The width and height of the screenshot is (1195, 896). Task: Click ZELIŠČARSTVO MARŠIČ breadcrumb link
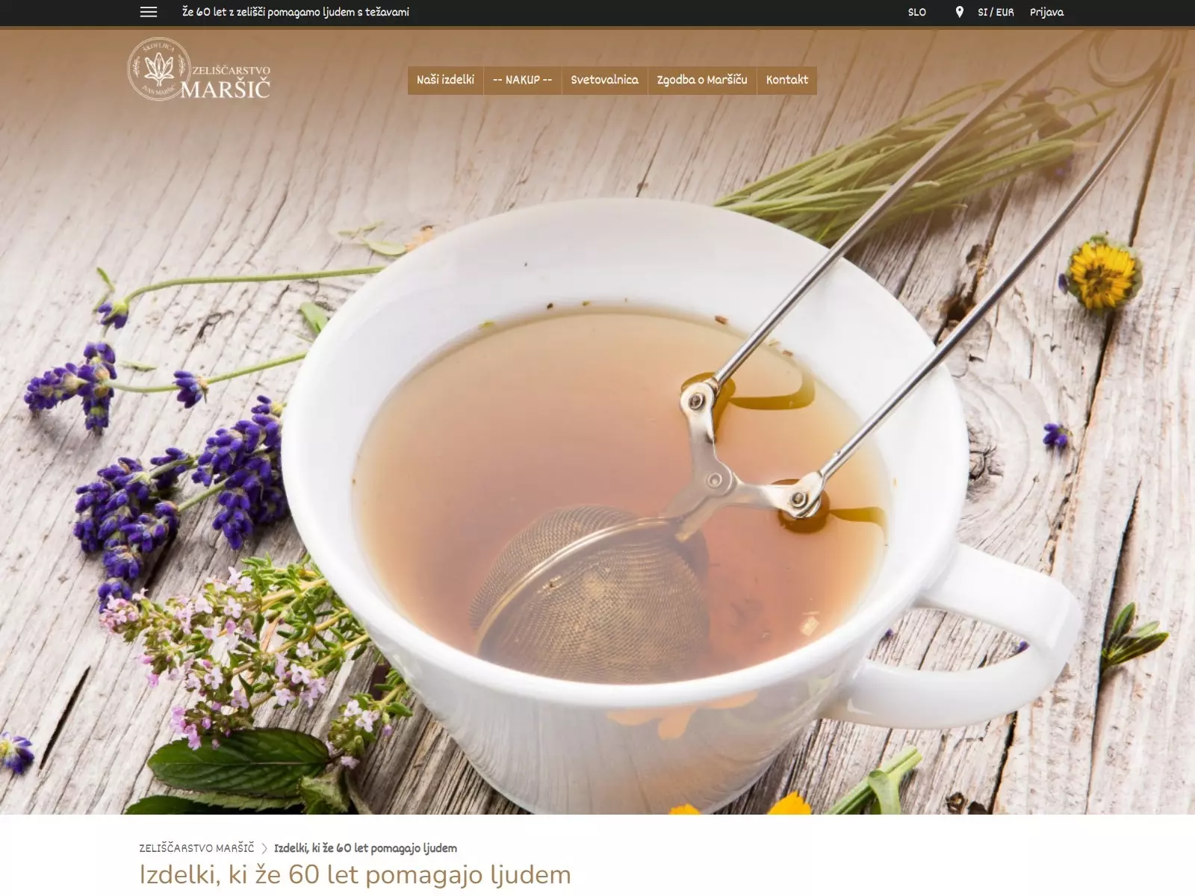tap(196, 848)
